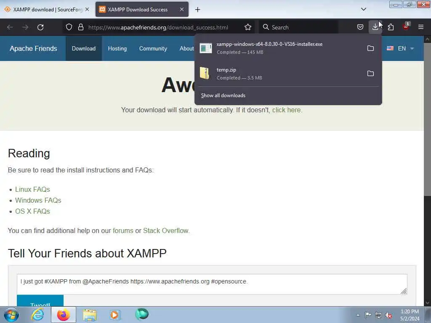Open the About nav menu item
Screen dimensions: 431x323
point(186,48)
